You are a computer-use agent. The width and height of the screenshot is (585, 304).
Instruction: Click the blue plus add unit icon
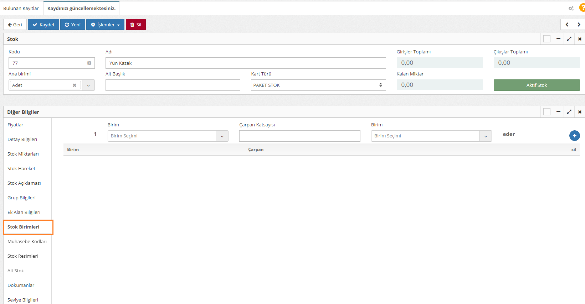[x=574, y=136]
